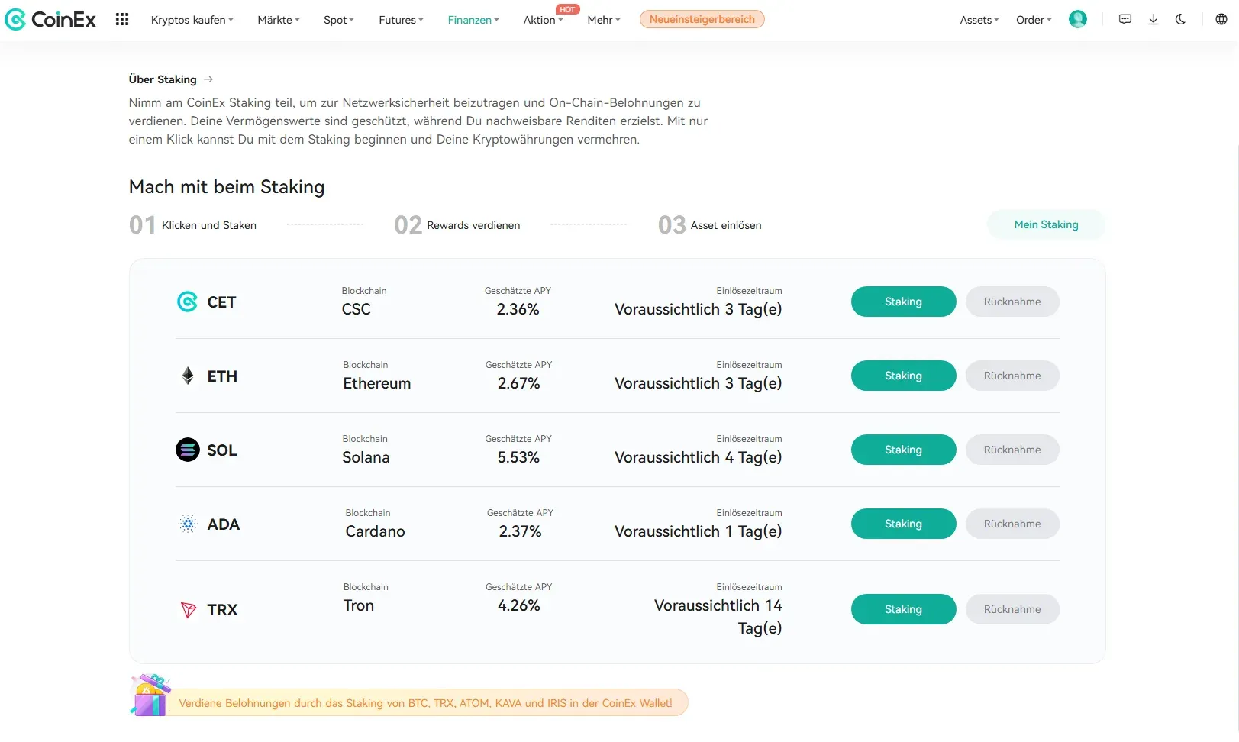
Task: Click the Ethereum blockchain label
Action: (377, 383)
